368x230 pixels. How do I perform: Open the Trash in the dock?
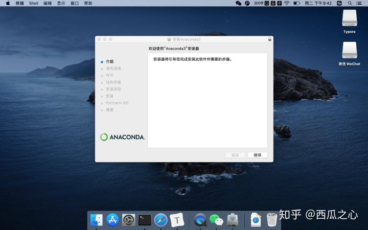pyautogui.click(x=271, y=220)
